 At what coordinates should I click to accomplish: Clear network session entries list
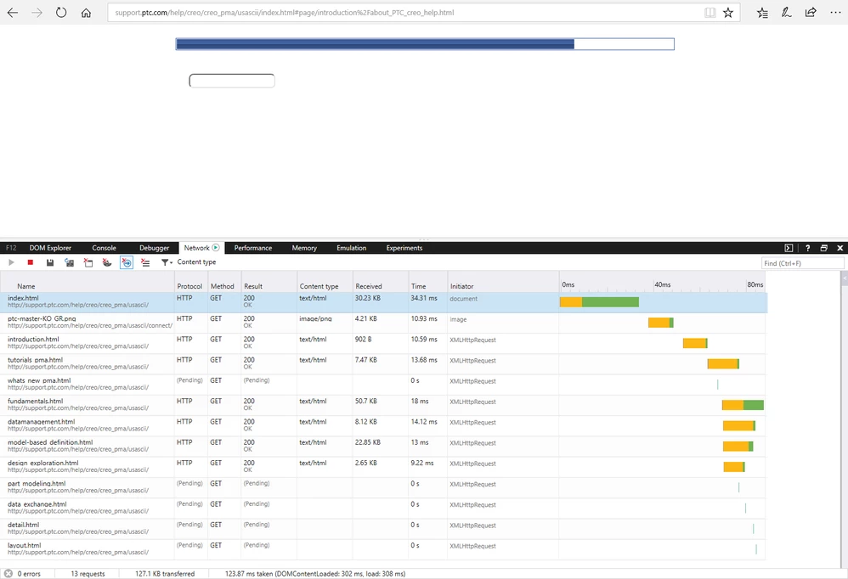pos(145,262)
